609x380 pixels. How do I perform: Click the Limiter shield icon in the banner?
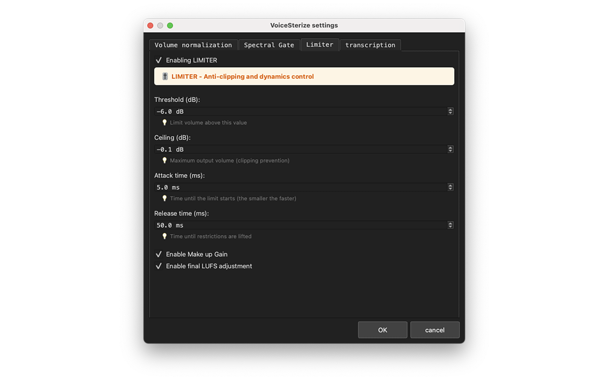click(165, 76)
